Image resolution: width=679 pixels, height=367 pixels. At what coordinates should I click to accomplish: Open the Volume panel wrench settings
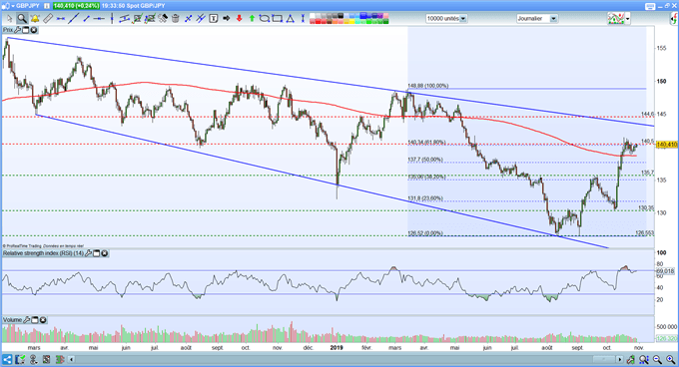[x=27, y=320]
